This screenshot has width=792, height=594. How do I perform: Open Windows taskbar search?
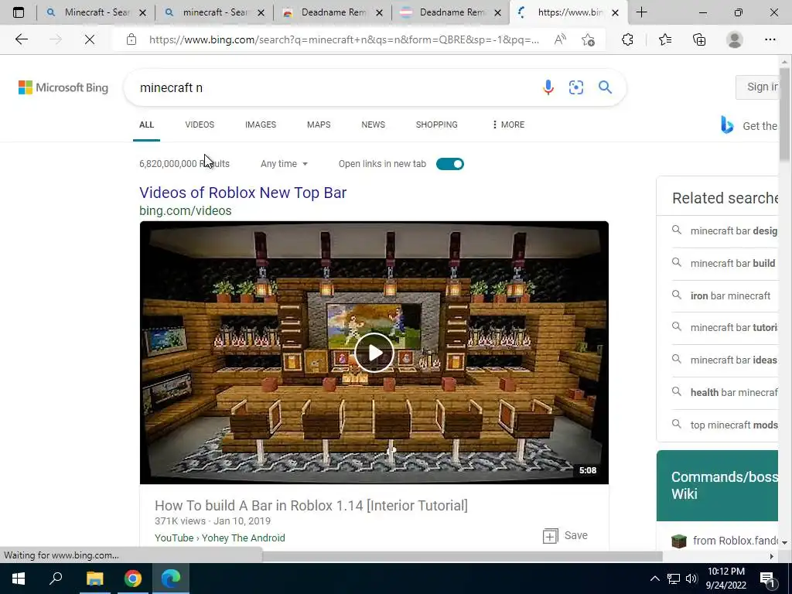(x=56, y=579)
